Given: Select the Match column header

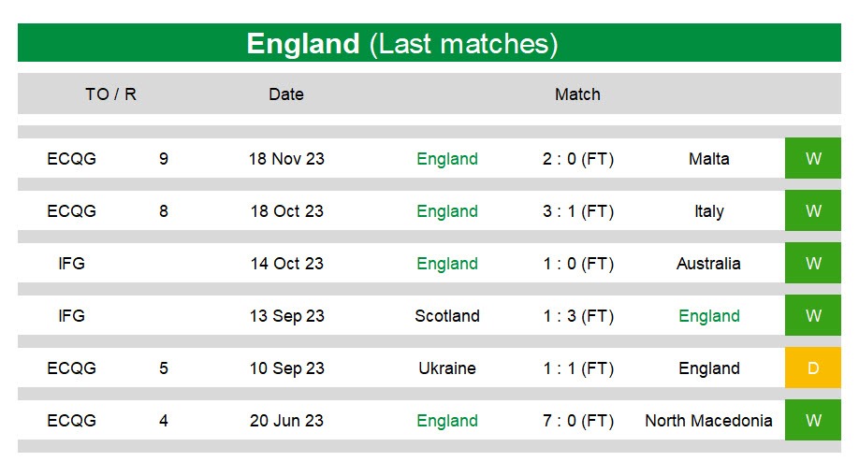Looking at the screenshot, I should pyautogui.click(x=577, y=94).
